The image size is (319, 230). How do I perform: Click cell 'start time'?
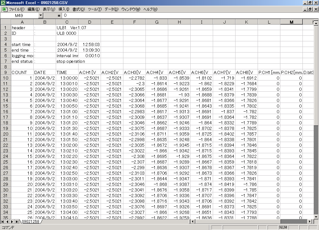22,44
